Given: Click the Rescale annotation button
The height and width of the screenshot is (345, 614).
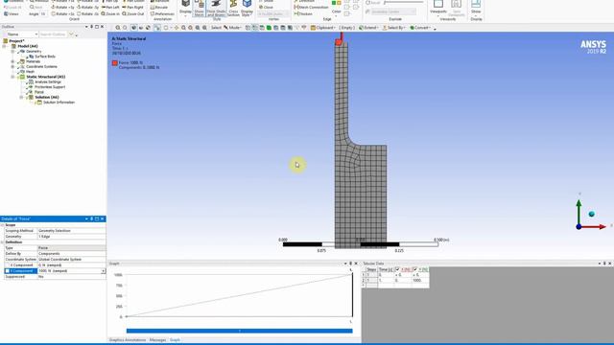Looking at the screenshot, I should click(x=159, y=7).
